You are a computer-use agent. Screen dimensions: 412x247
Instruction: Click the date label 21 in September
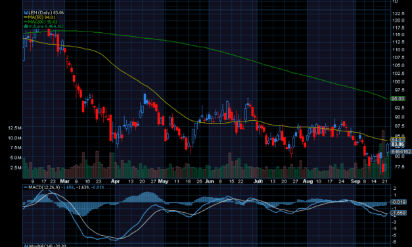pos(384,181)
